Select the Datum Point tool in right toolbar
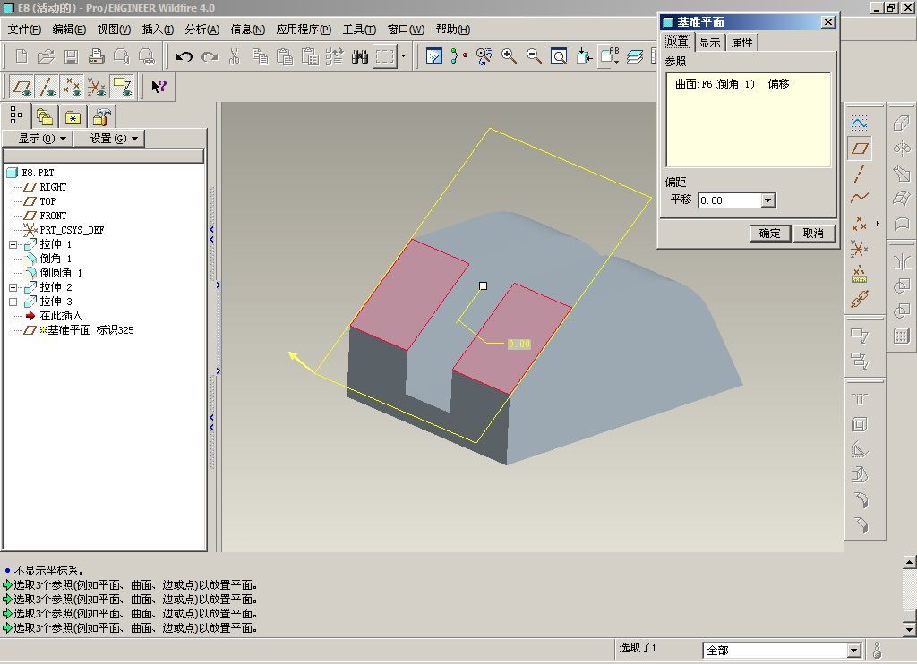 coord(859,224)
